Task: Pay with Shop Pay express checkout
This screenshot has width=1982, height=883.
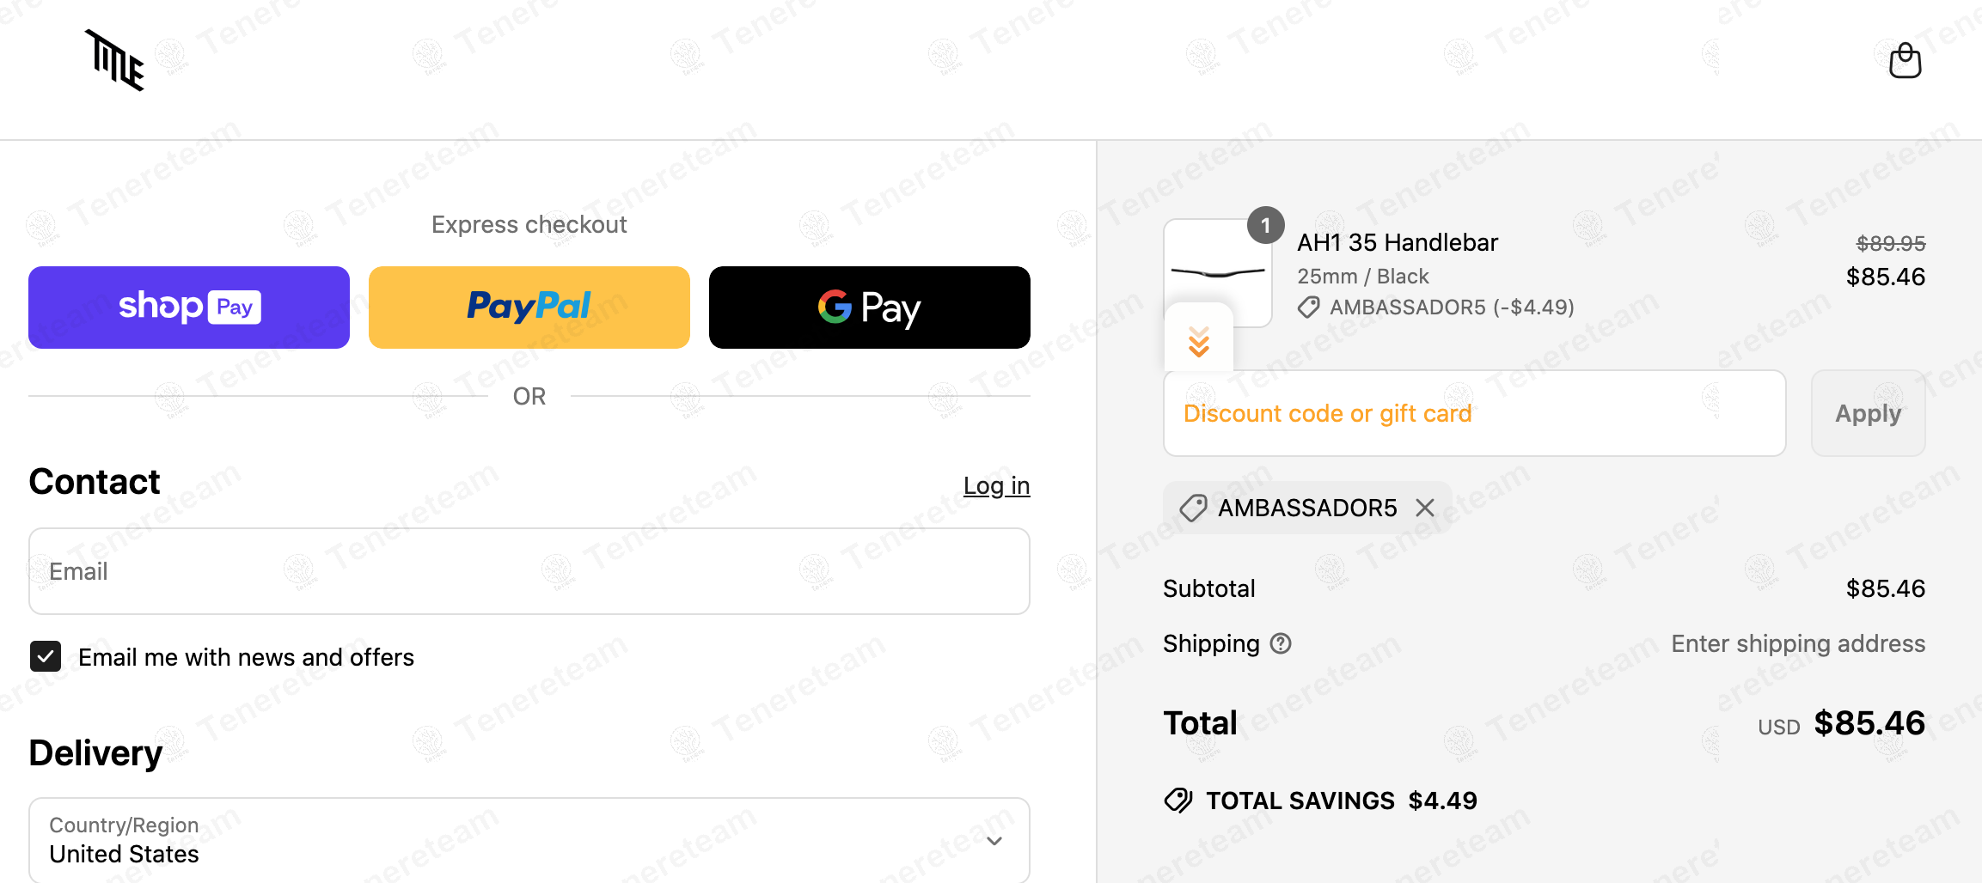Action: tap(189, 308)
